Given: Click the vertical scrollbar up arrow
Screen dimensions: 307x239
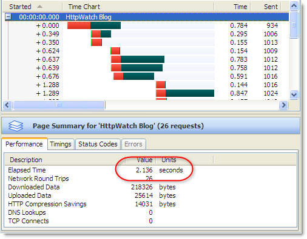Looking at the screenshot, I should tap(294, 6).
